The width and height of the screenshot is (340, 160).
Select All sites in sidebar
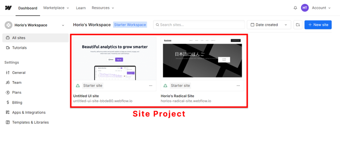pos(35,38)
